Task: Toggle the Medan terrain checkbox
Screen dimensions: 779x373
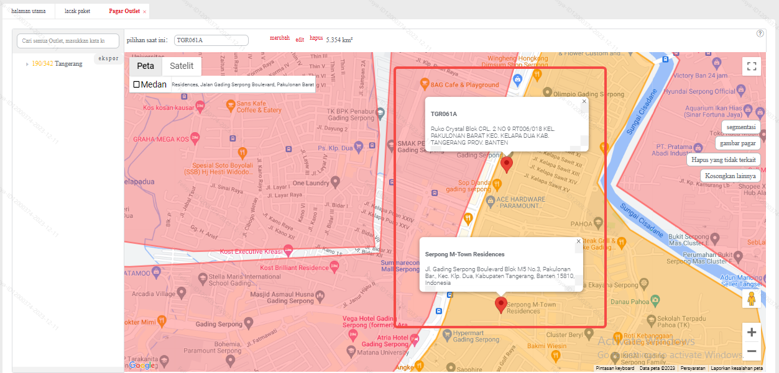Action: point(136,84)
